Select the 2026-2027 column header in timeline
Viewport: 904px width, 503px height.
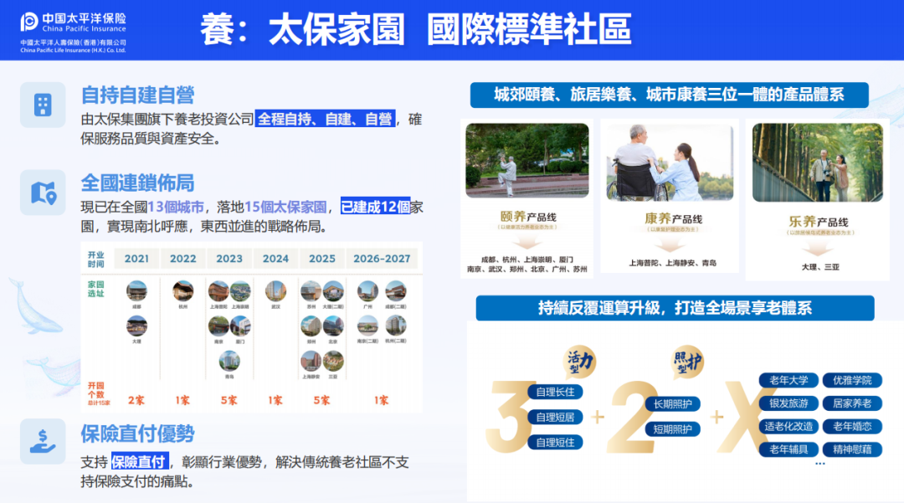click(x=382, y=259)
